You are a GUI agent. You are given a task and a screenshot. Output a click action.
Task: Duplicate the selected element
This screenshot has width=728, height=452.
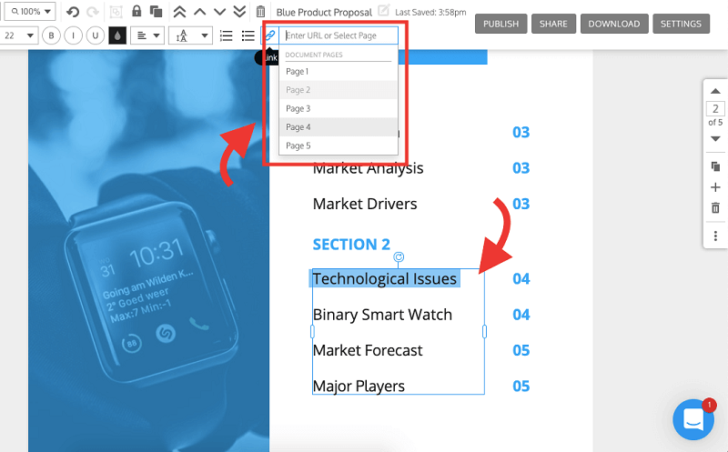156,12
